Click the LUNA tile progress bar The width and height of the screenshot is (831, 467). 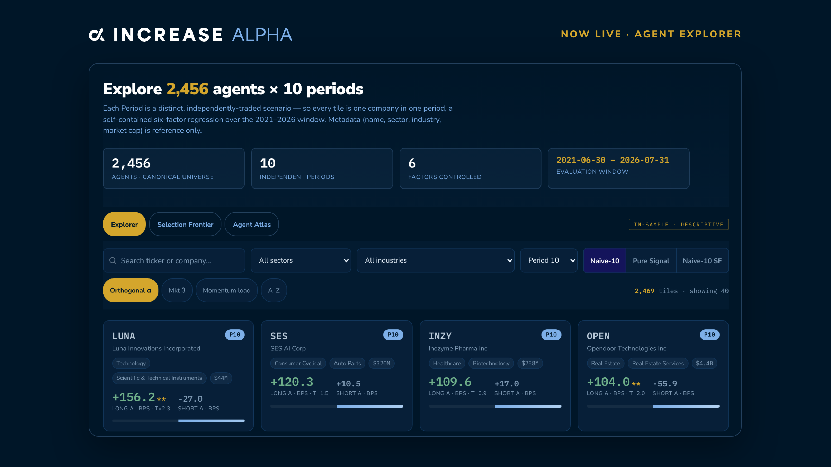(x=178, y=421)
